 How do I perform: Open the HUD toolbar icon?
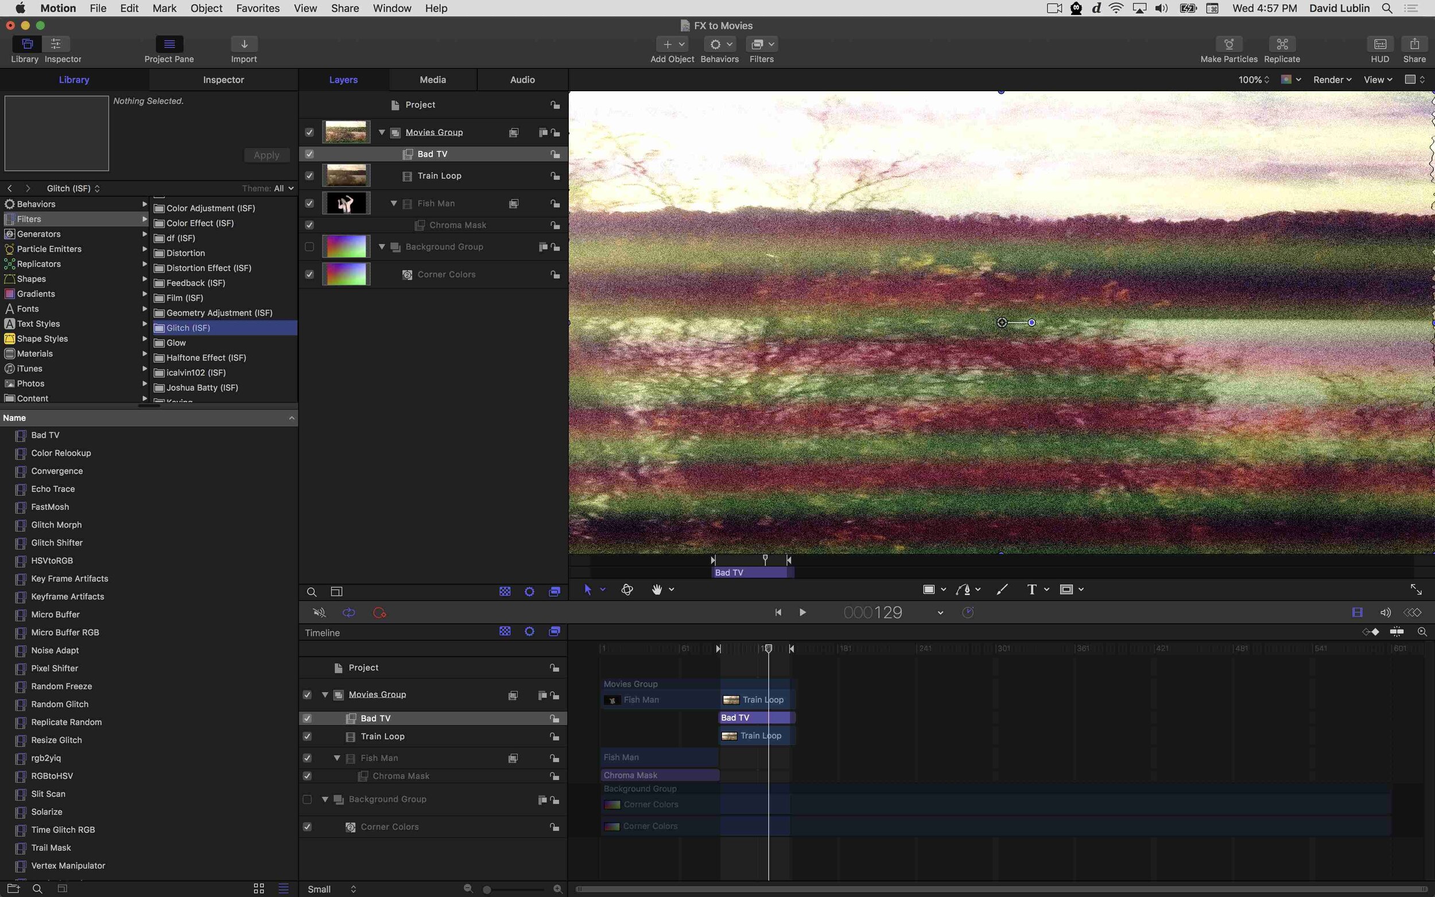(x=1380, y=44)
